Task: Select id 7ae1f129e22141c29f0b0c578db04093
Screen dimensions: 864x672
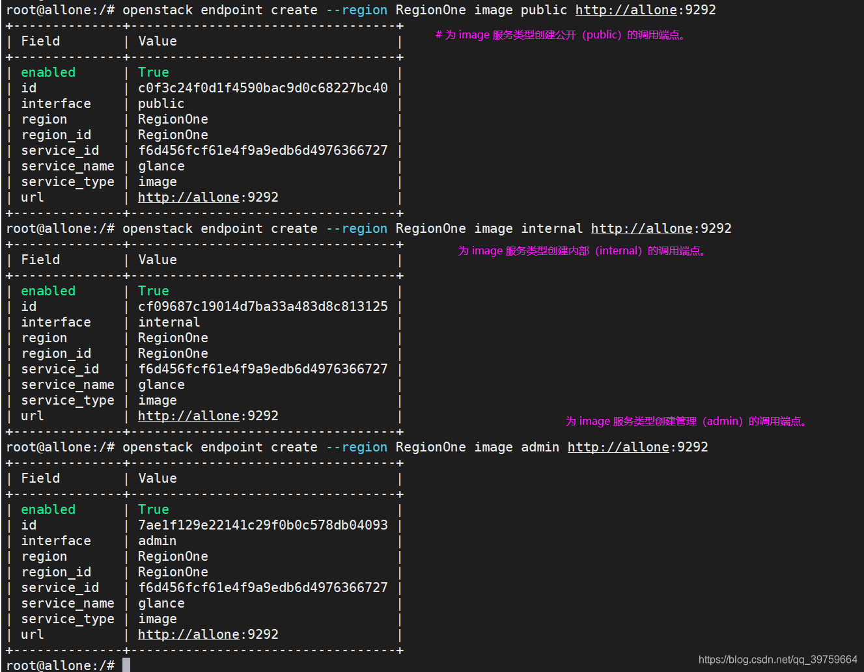Action: 263,526
